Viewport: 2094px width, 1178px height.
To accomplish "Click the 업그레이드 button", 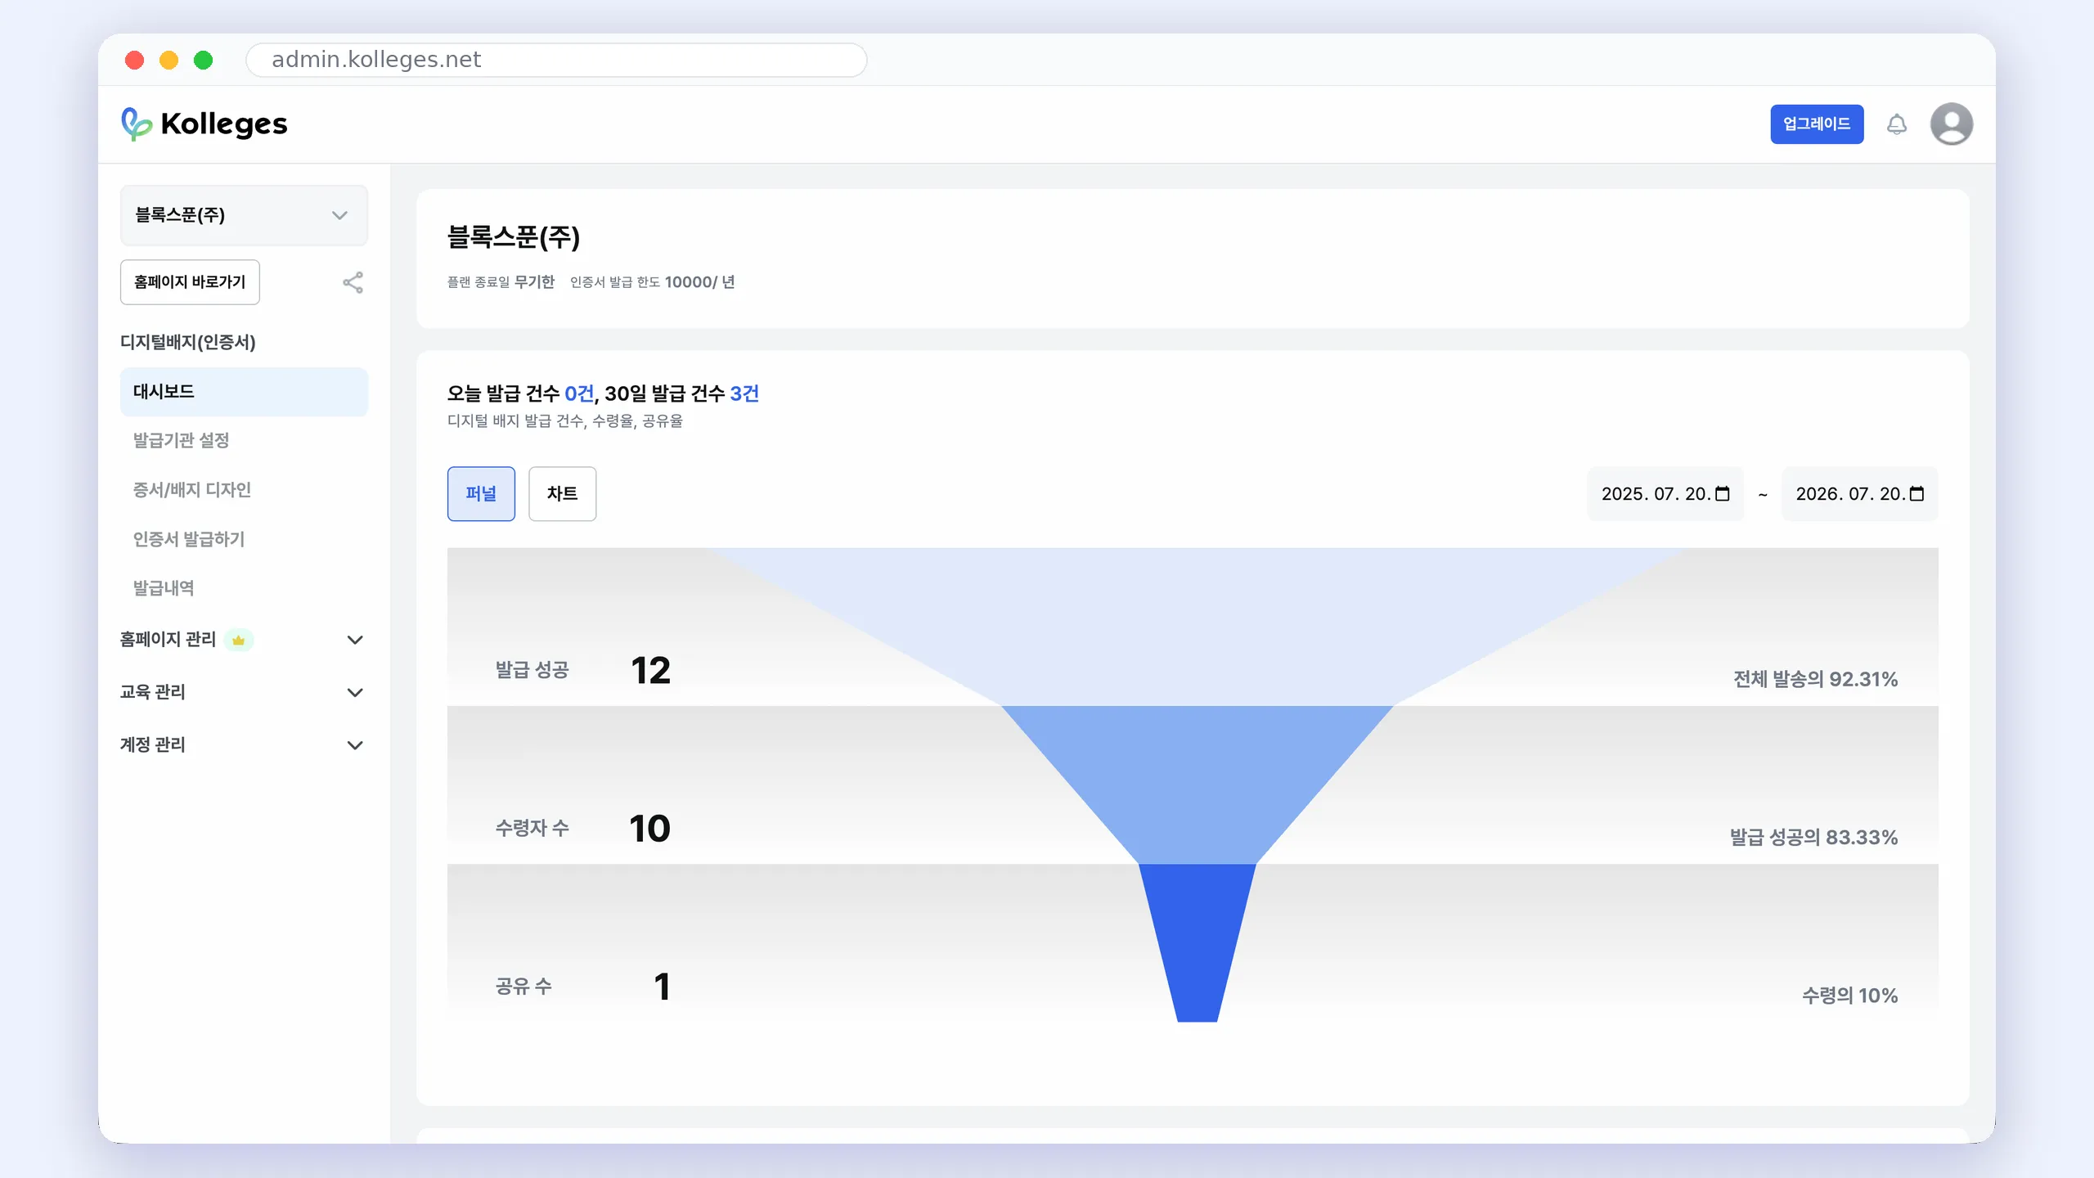I will pos(1817,124).
